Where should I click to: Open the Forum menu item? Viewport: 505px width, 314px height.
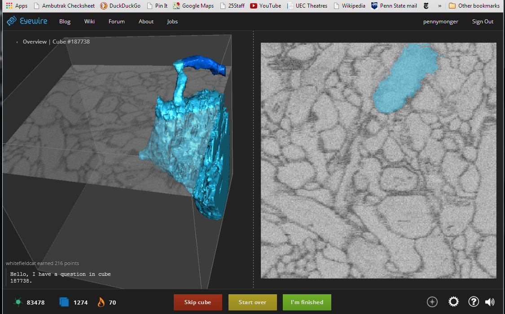click(117, 22)
